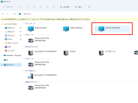Image resolution: width=138 pixels, height=103 pixels.
Task: Select the OnHub device icon
Action: (x=66, y=53)
